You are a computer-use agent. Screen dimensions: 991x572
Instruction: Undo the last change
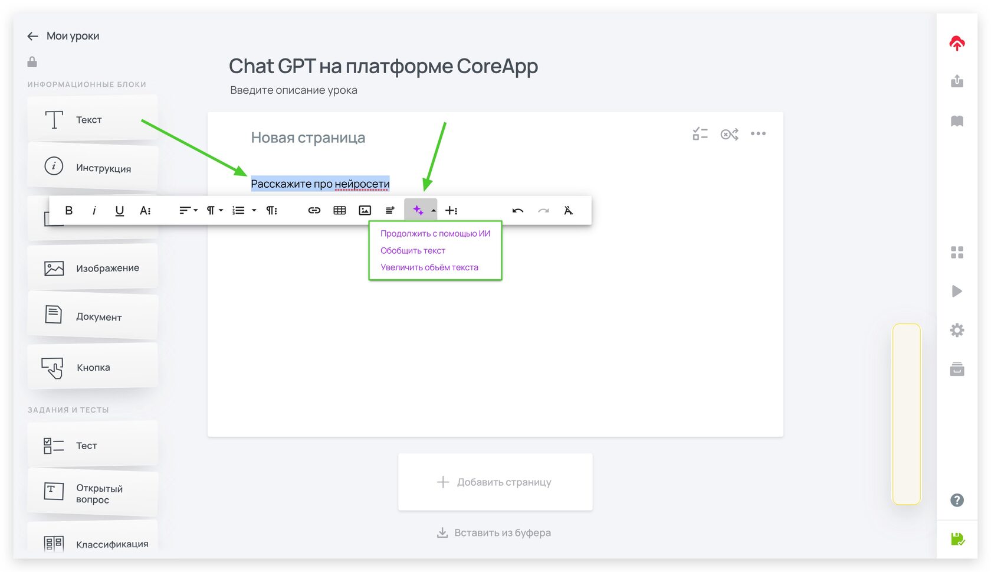click(x=517, y=210)
